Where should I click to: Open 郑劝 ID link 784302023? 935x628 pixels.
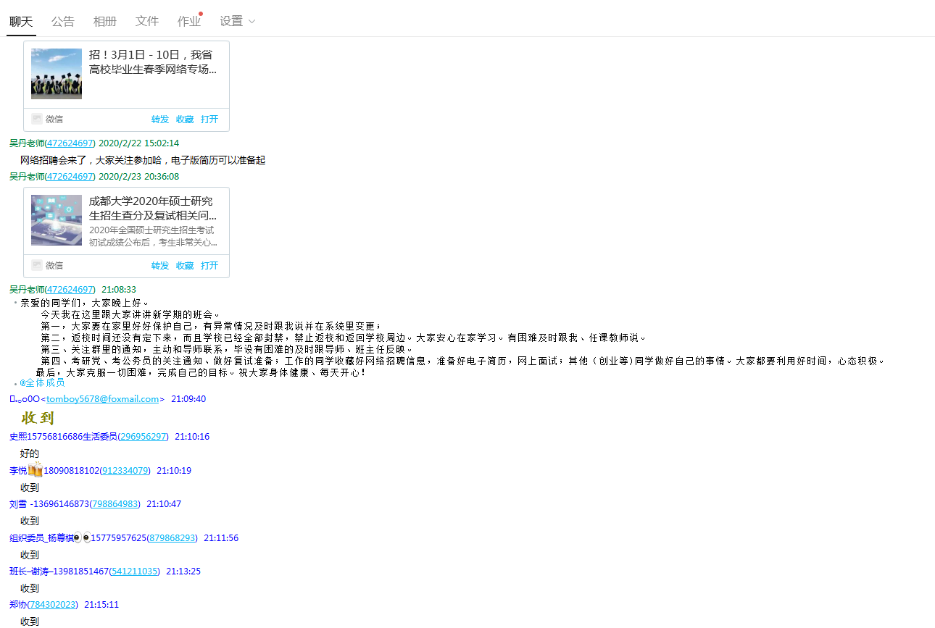tap(53, 605)
